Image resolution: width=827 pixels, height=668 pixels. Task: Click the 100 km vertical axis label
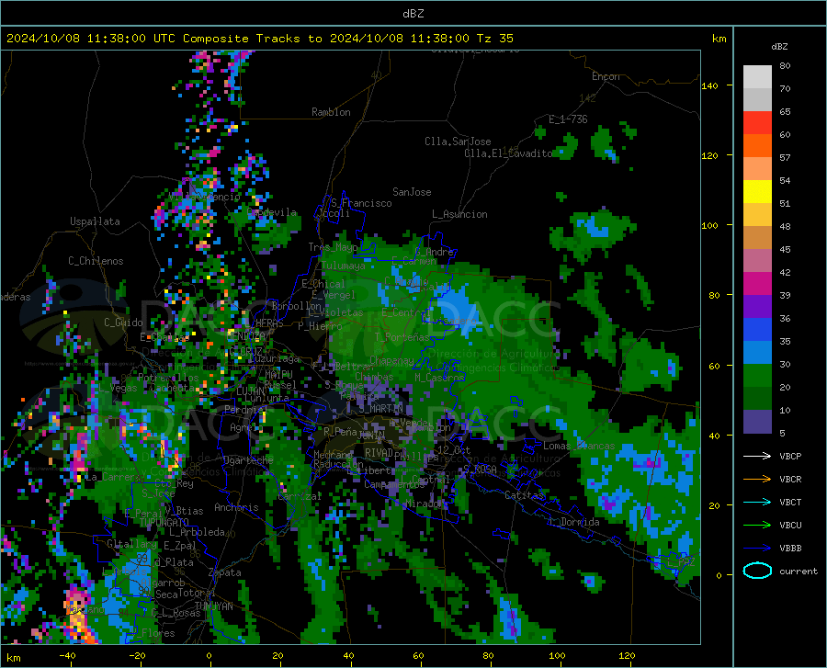[710, 225]
